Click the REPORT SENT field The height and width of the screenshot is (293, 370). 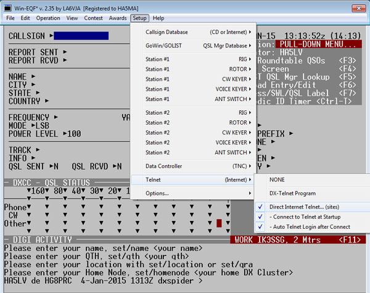(38, 52)
